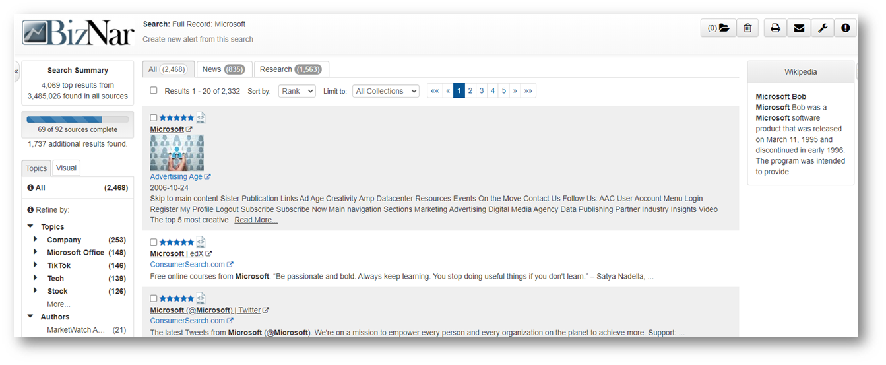This screenshot has height=365, width=886.
Task: Click star rating of first Microsoft result
Action: pos(177,117)
